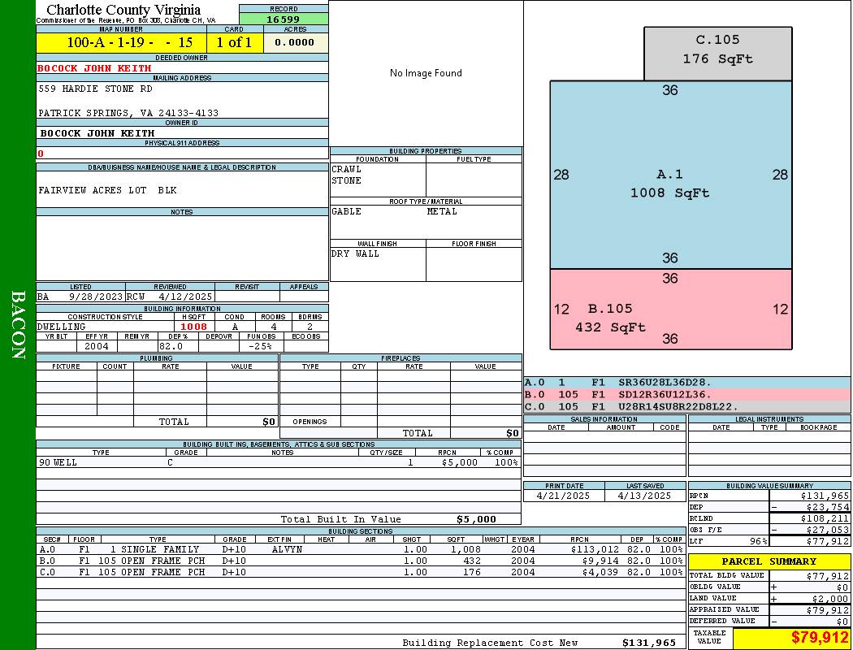
Task: Click sketch code line SR36U28L36D28.
Action: click(665, 383)
